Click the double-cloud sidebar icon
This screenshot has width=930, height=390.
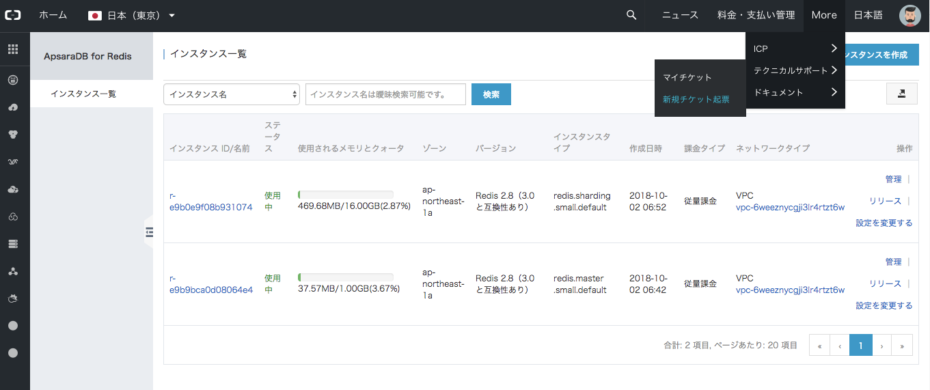click(13, 189)
